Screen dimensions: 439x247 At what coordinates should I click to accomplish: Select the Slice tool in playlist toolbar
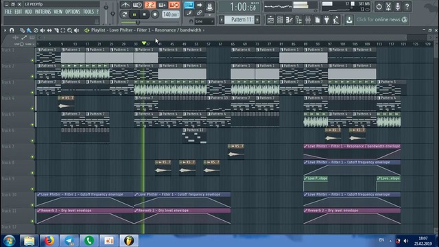pos(56,30)
